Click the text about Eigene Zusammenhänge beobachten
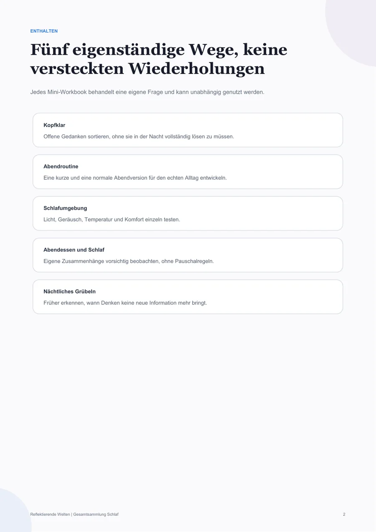 point(129,261)
